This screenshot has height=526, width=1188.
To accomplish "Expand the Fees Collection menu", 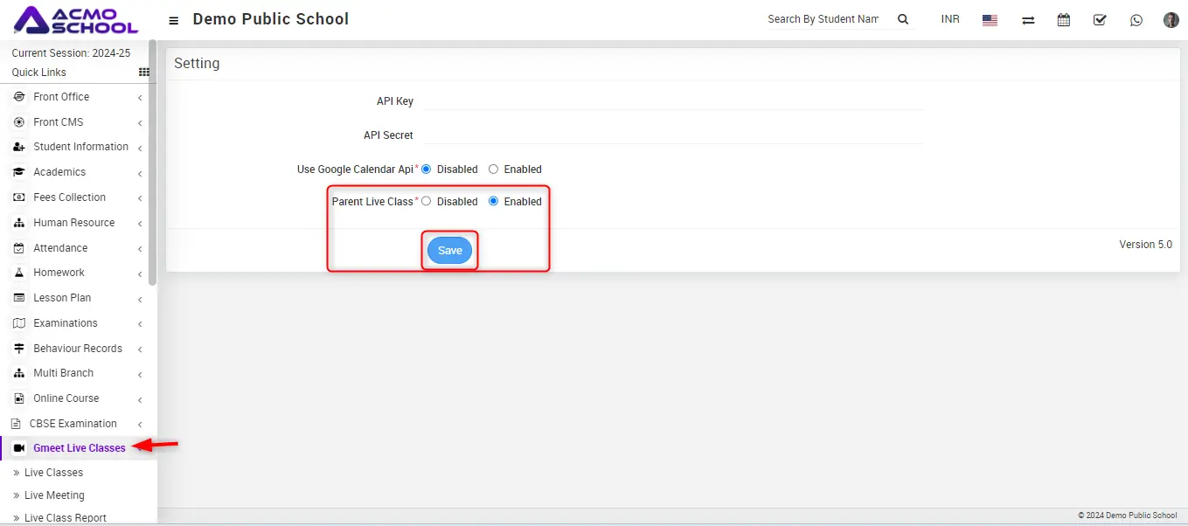I will pyautogui.click(x=69, y=197).
